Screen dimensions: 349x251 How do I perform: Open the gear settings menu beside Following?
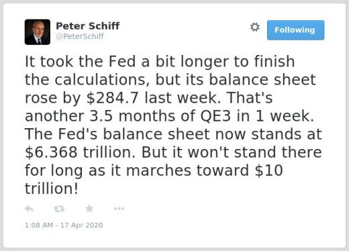click(254, 27)
